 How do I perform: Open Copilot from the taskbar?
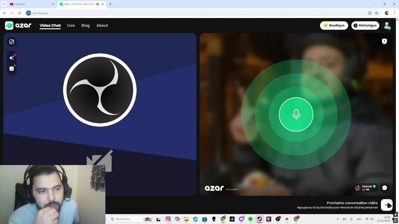[177, 219]
